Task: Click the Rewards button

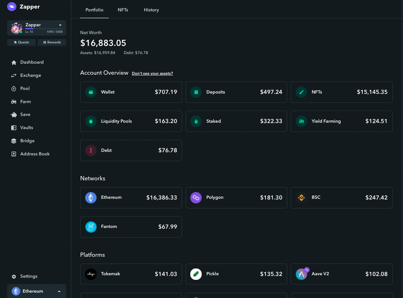Action: 52,42
